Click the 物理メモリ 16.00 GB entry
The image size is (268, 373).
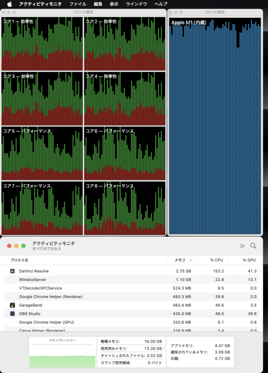131,341
